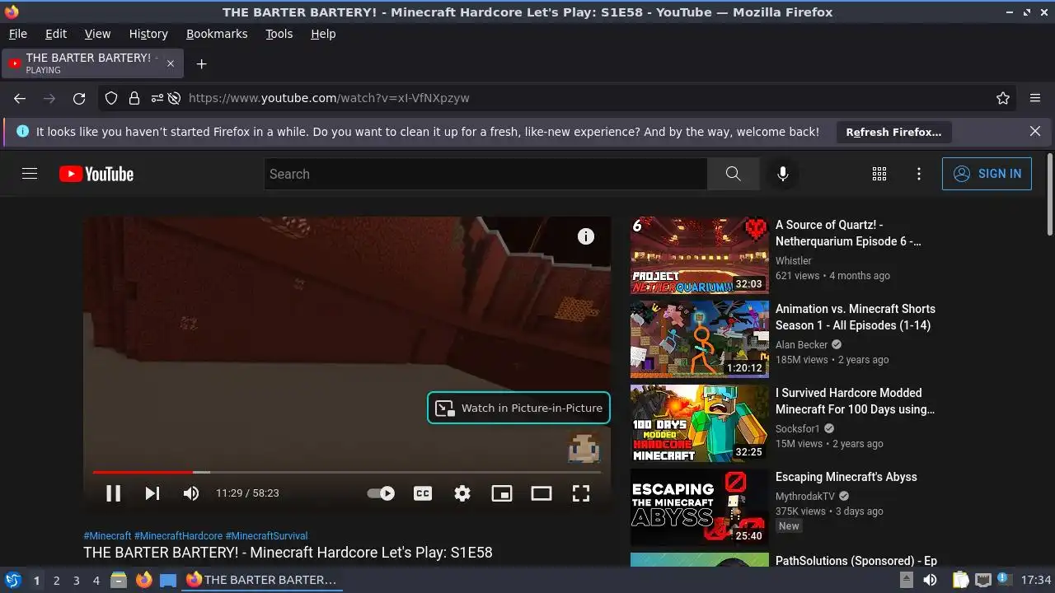Go to YouTube home via logo
The height and width of the screenshot is (593, 1055).
[96, 174]
